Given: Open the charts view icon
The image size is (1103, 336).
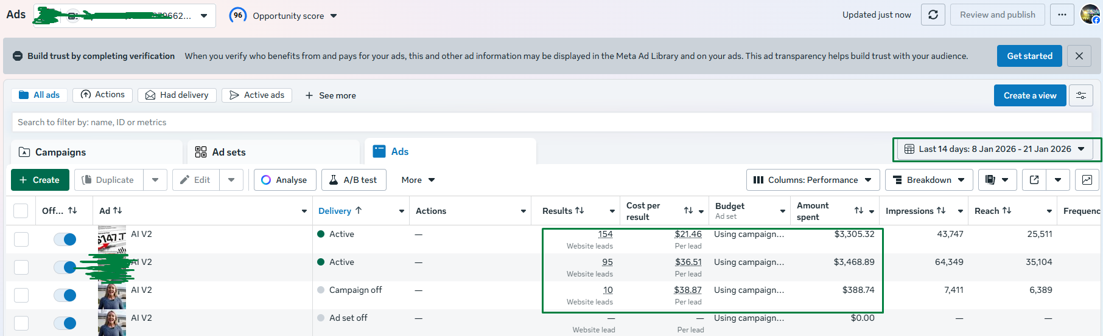Looking at the screenshot, I should 1087,180.
